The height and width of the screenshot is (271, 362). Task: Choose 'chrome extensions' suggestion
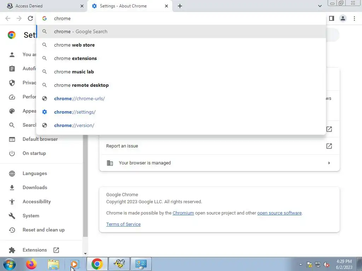181,58
